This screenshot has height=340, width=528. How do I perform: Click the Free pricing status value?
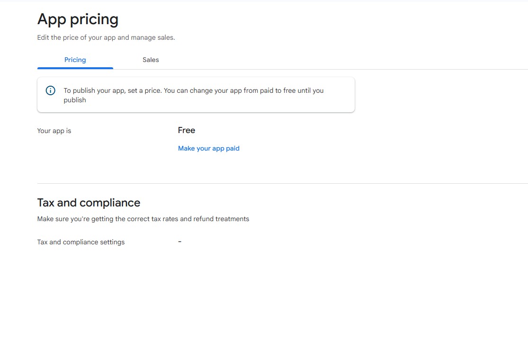186,130
